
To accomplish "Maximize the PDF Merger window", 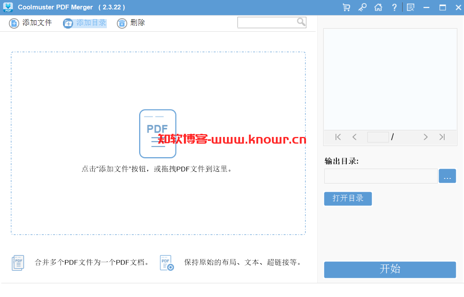I will coord(443,7).
